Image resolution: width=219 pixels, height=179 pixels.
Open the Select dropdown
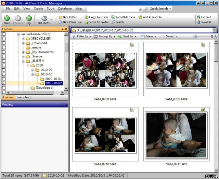click(169, 37)
